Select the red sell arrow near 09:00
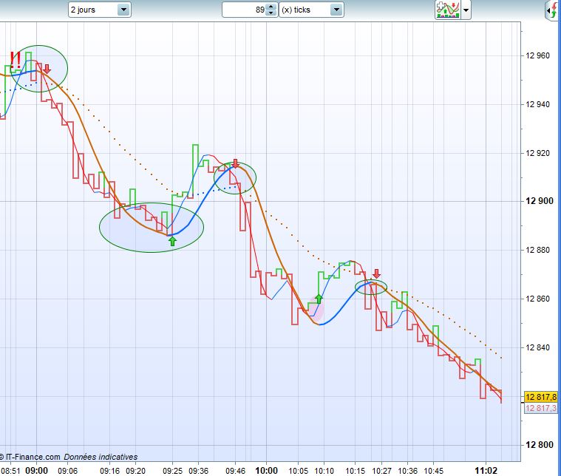Viewport: 561px width, 476px height. pos(47,69)
